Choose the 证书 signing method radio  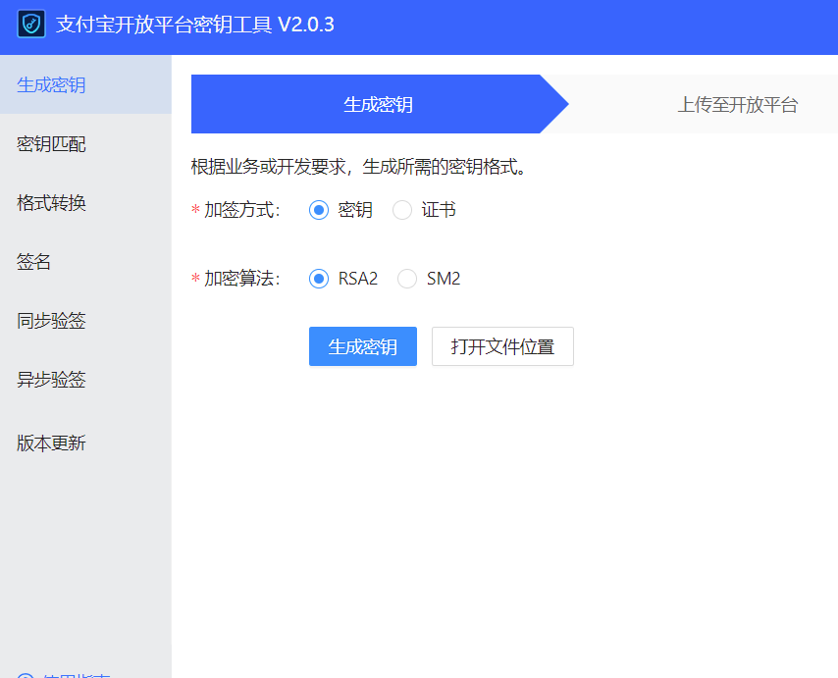pyautogui.click(x=402, y=210)
